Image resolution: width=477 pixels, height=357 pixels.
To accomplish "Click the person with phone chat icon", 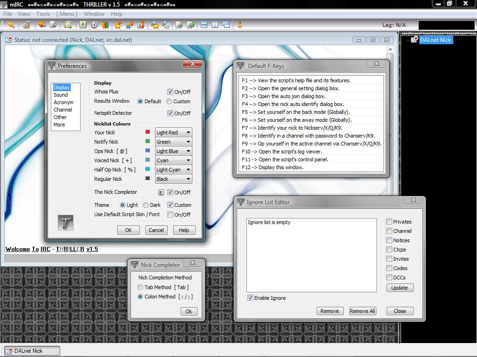I will (x=129, y=25).
